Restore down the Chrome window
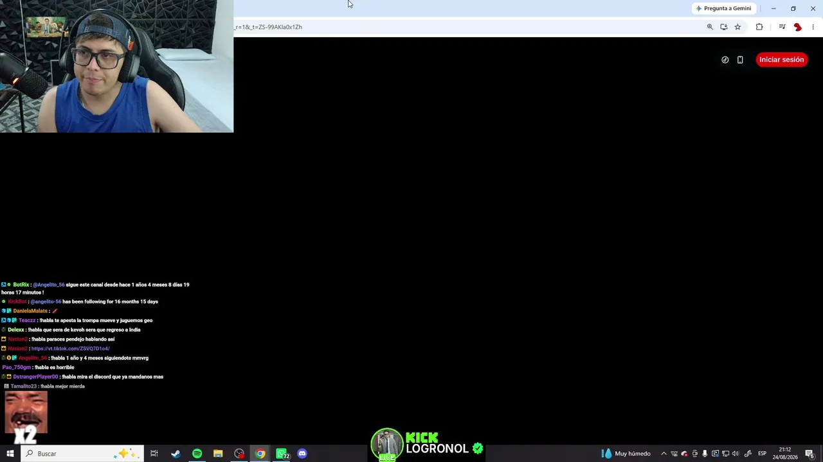This screenshot has height=462, width=823. (793, 8)
